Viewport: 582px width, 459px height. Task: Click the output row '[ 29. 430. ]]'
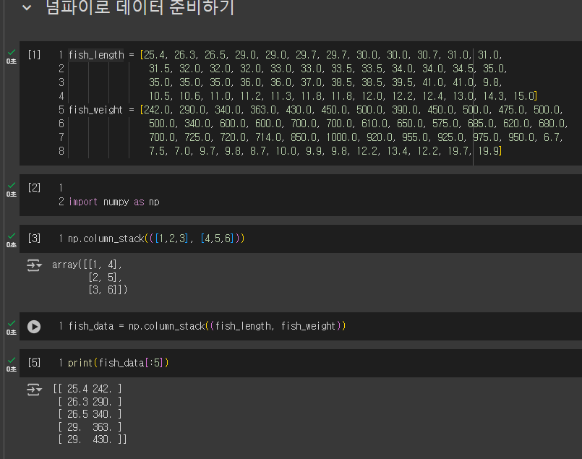pyautogui.click(x=92, y=439)
